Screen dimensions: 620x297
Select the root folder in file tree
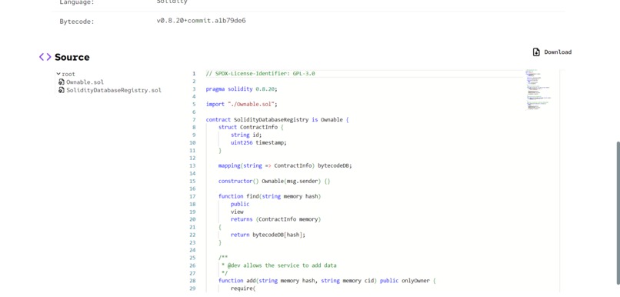click(x=68, y=74)
